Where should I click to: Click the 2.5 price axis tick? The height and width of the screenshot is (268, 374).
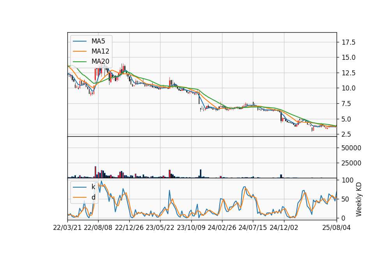click(x=347, y=134)
